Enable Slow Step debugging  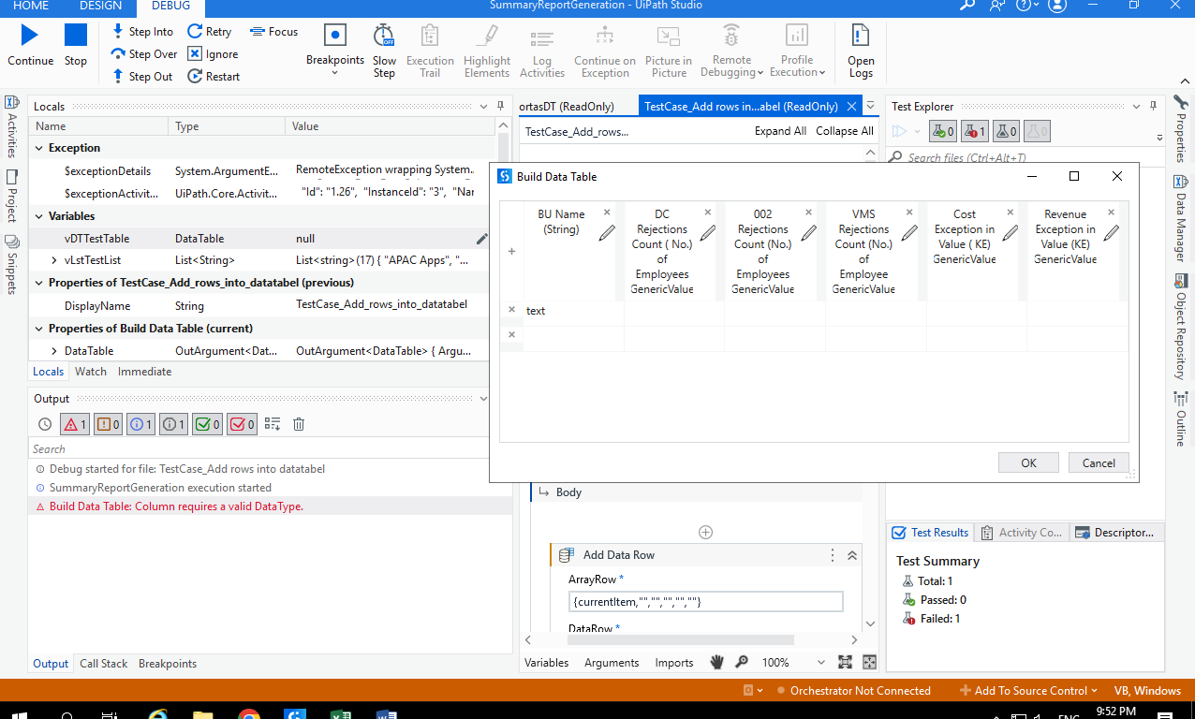(383, 51)
